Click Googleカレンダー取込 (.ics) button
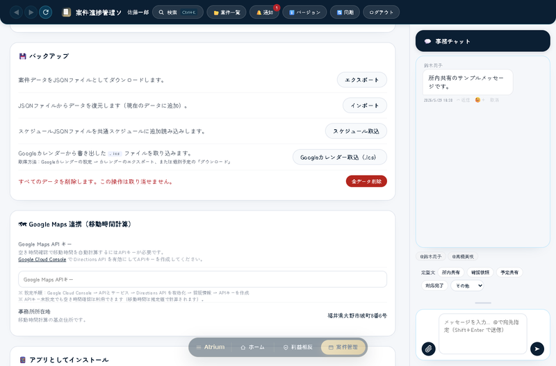This screenshot has height=366, width=556. (339, 157)
